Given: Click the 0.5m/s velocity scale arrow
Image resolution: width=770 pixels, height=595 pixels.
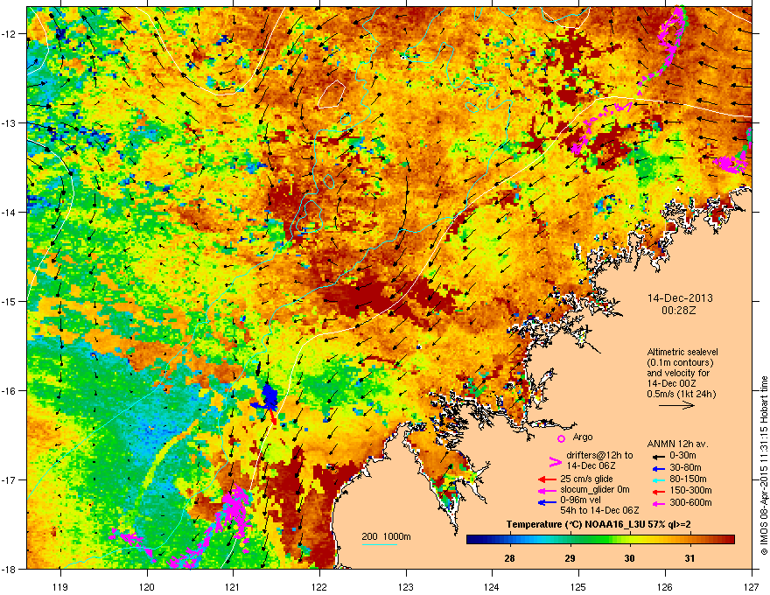Looking at the screenshot, I should click(x=676, y=405).
